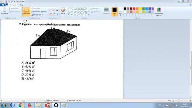Click Resize (Изменить размер) button

point(39,12)
